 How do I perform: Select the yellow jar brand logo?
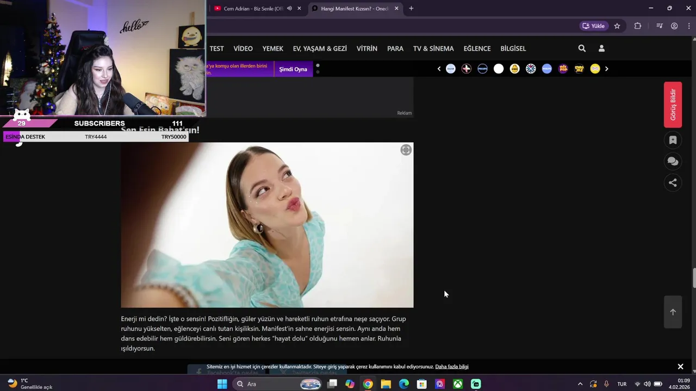514,69
